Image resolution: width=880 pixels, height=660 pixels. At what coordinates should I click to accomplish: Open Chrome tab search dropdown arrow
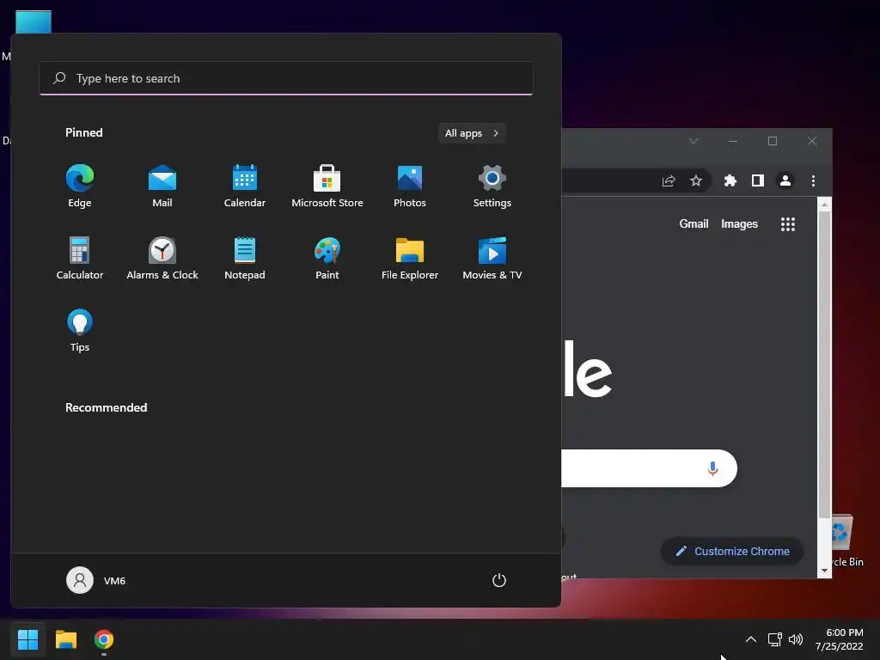(x=694, y=141)
